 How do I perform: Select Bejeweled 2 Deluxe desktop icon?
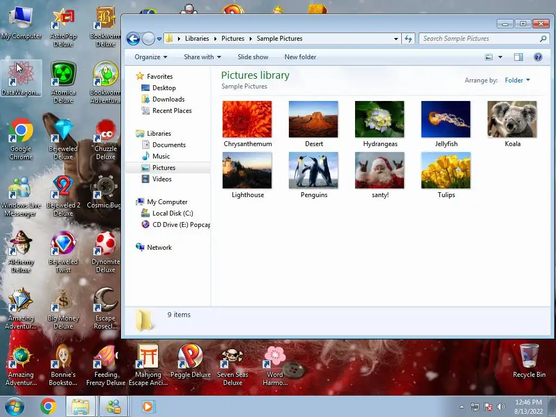click(x=63, y=195)
